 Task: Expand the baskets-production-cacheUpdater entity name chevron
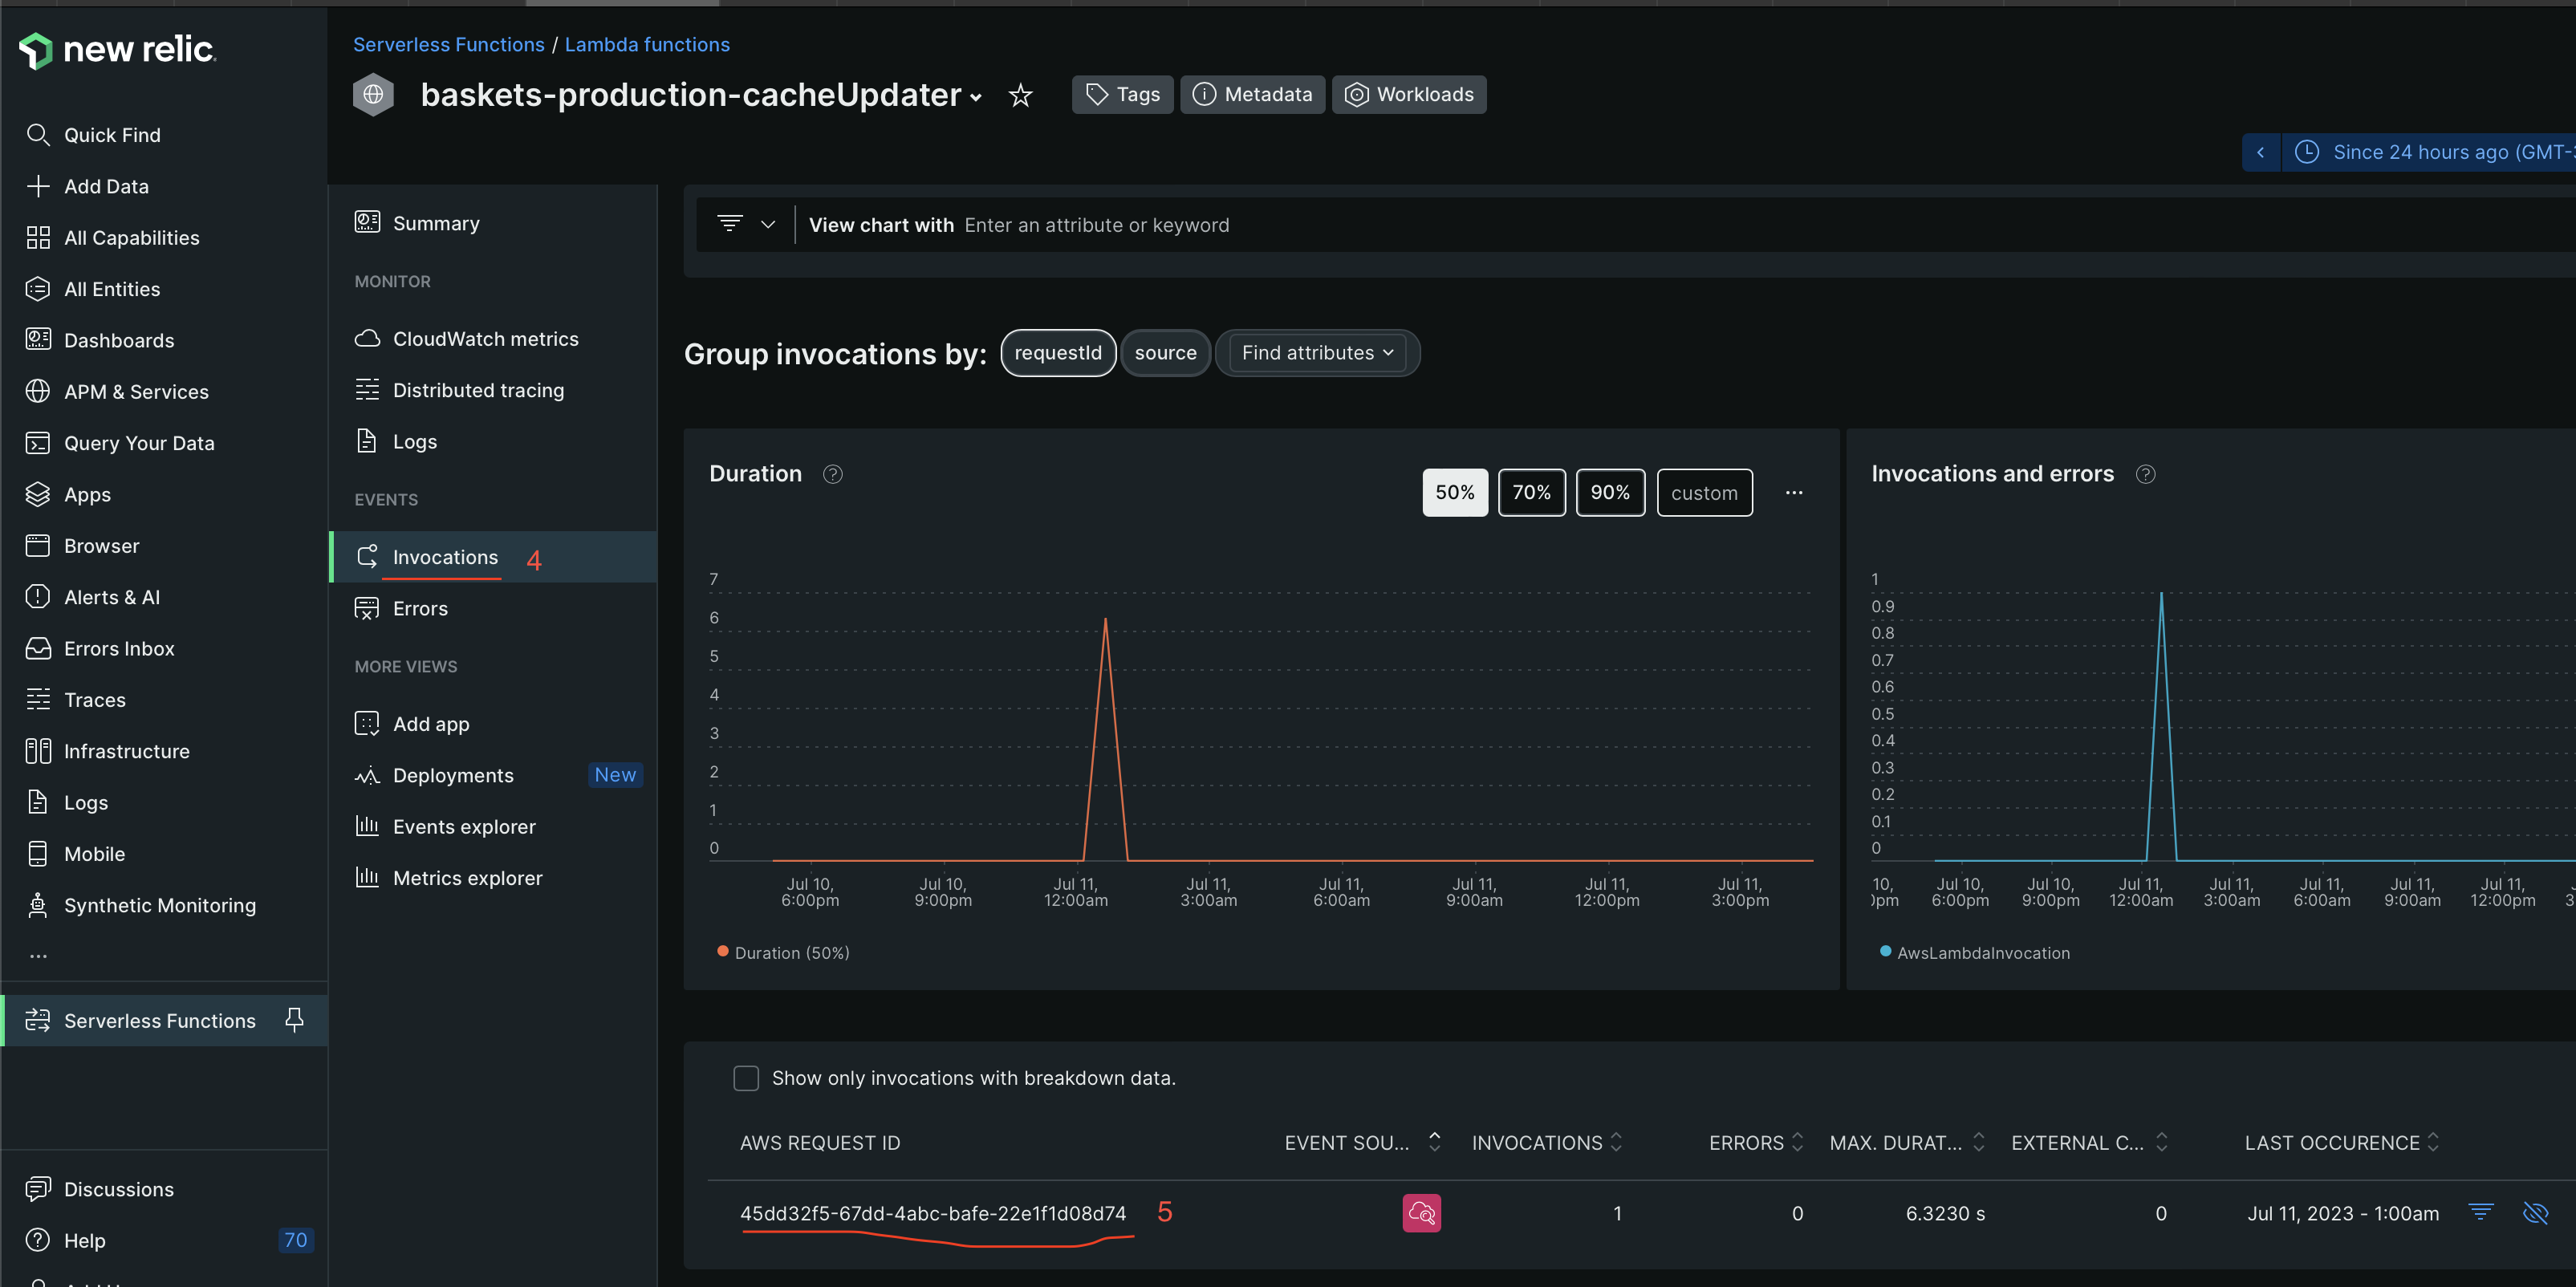click(975, 98)
